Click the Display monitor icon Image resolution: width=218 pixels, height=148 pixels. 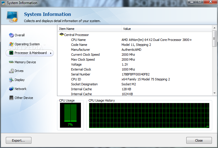point(11,80)
